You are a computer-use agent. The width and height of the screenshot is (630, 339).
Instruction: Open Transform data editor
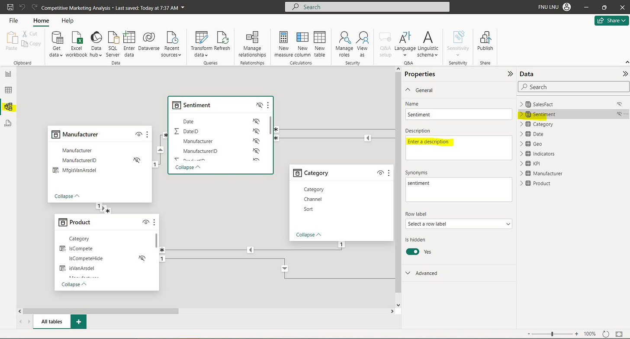(202, 44)
